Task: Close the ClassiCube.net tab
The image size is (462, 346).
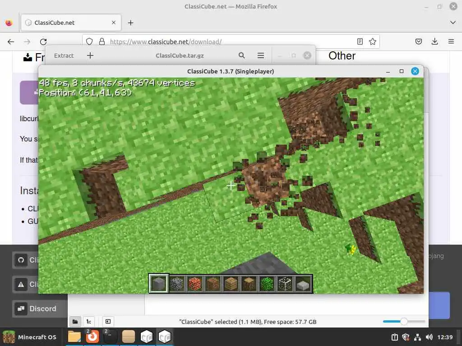Action: click(x=114, y=23)
